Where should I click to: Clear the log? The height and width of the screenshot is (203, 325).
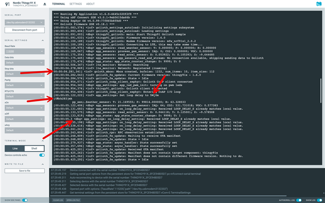[58, 200]
